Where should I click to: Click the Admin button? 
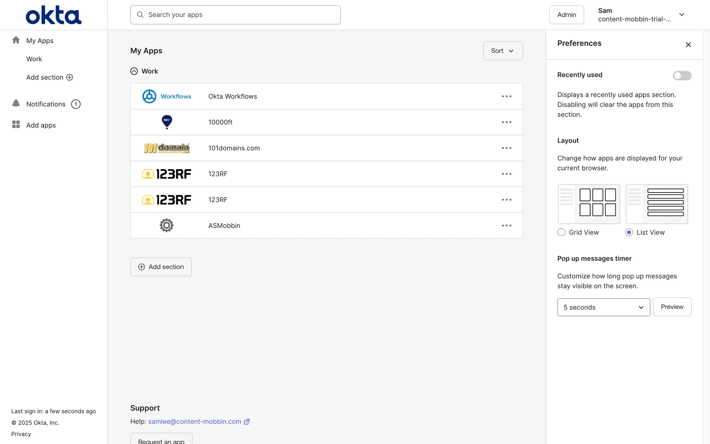(x=566, y=15)
